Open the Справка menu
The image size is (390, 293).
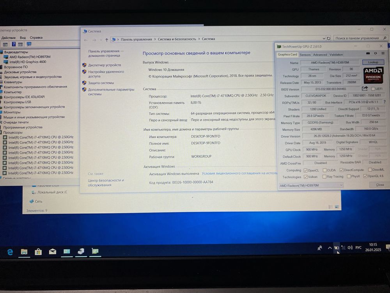click(x=36, y=38)
